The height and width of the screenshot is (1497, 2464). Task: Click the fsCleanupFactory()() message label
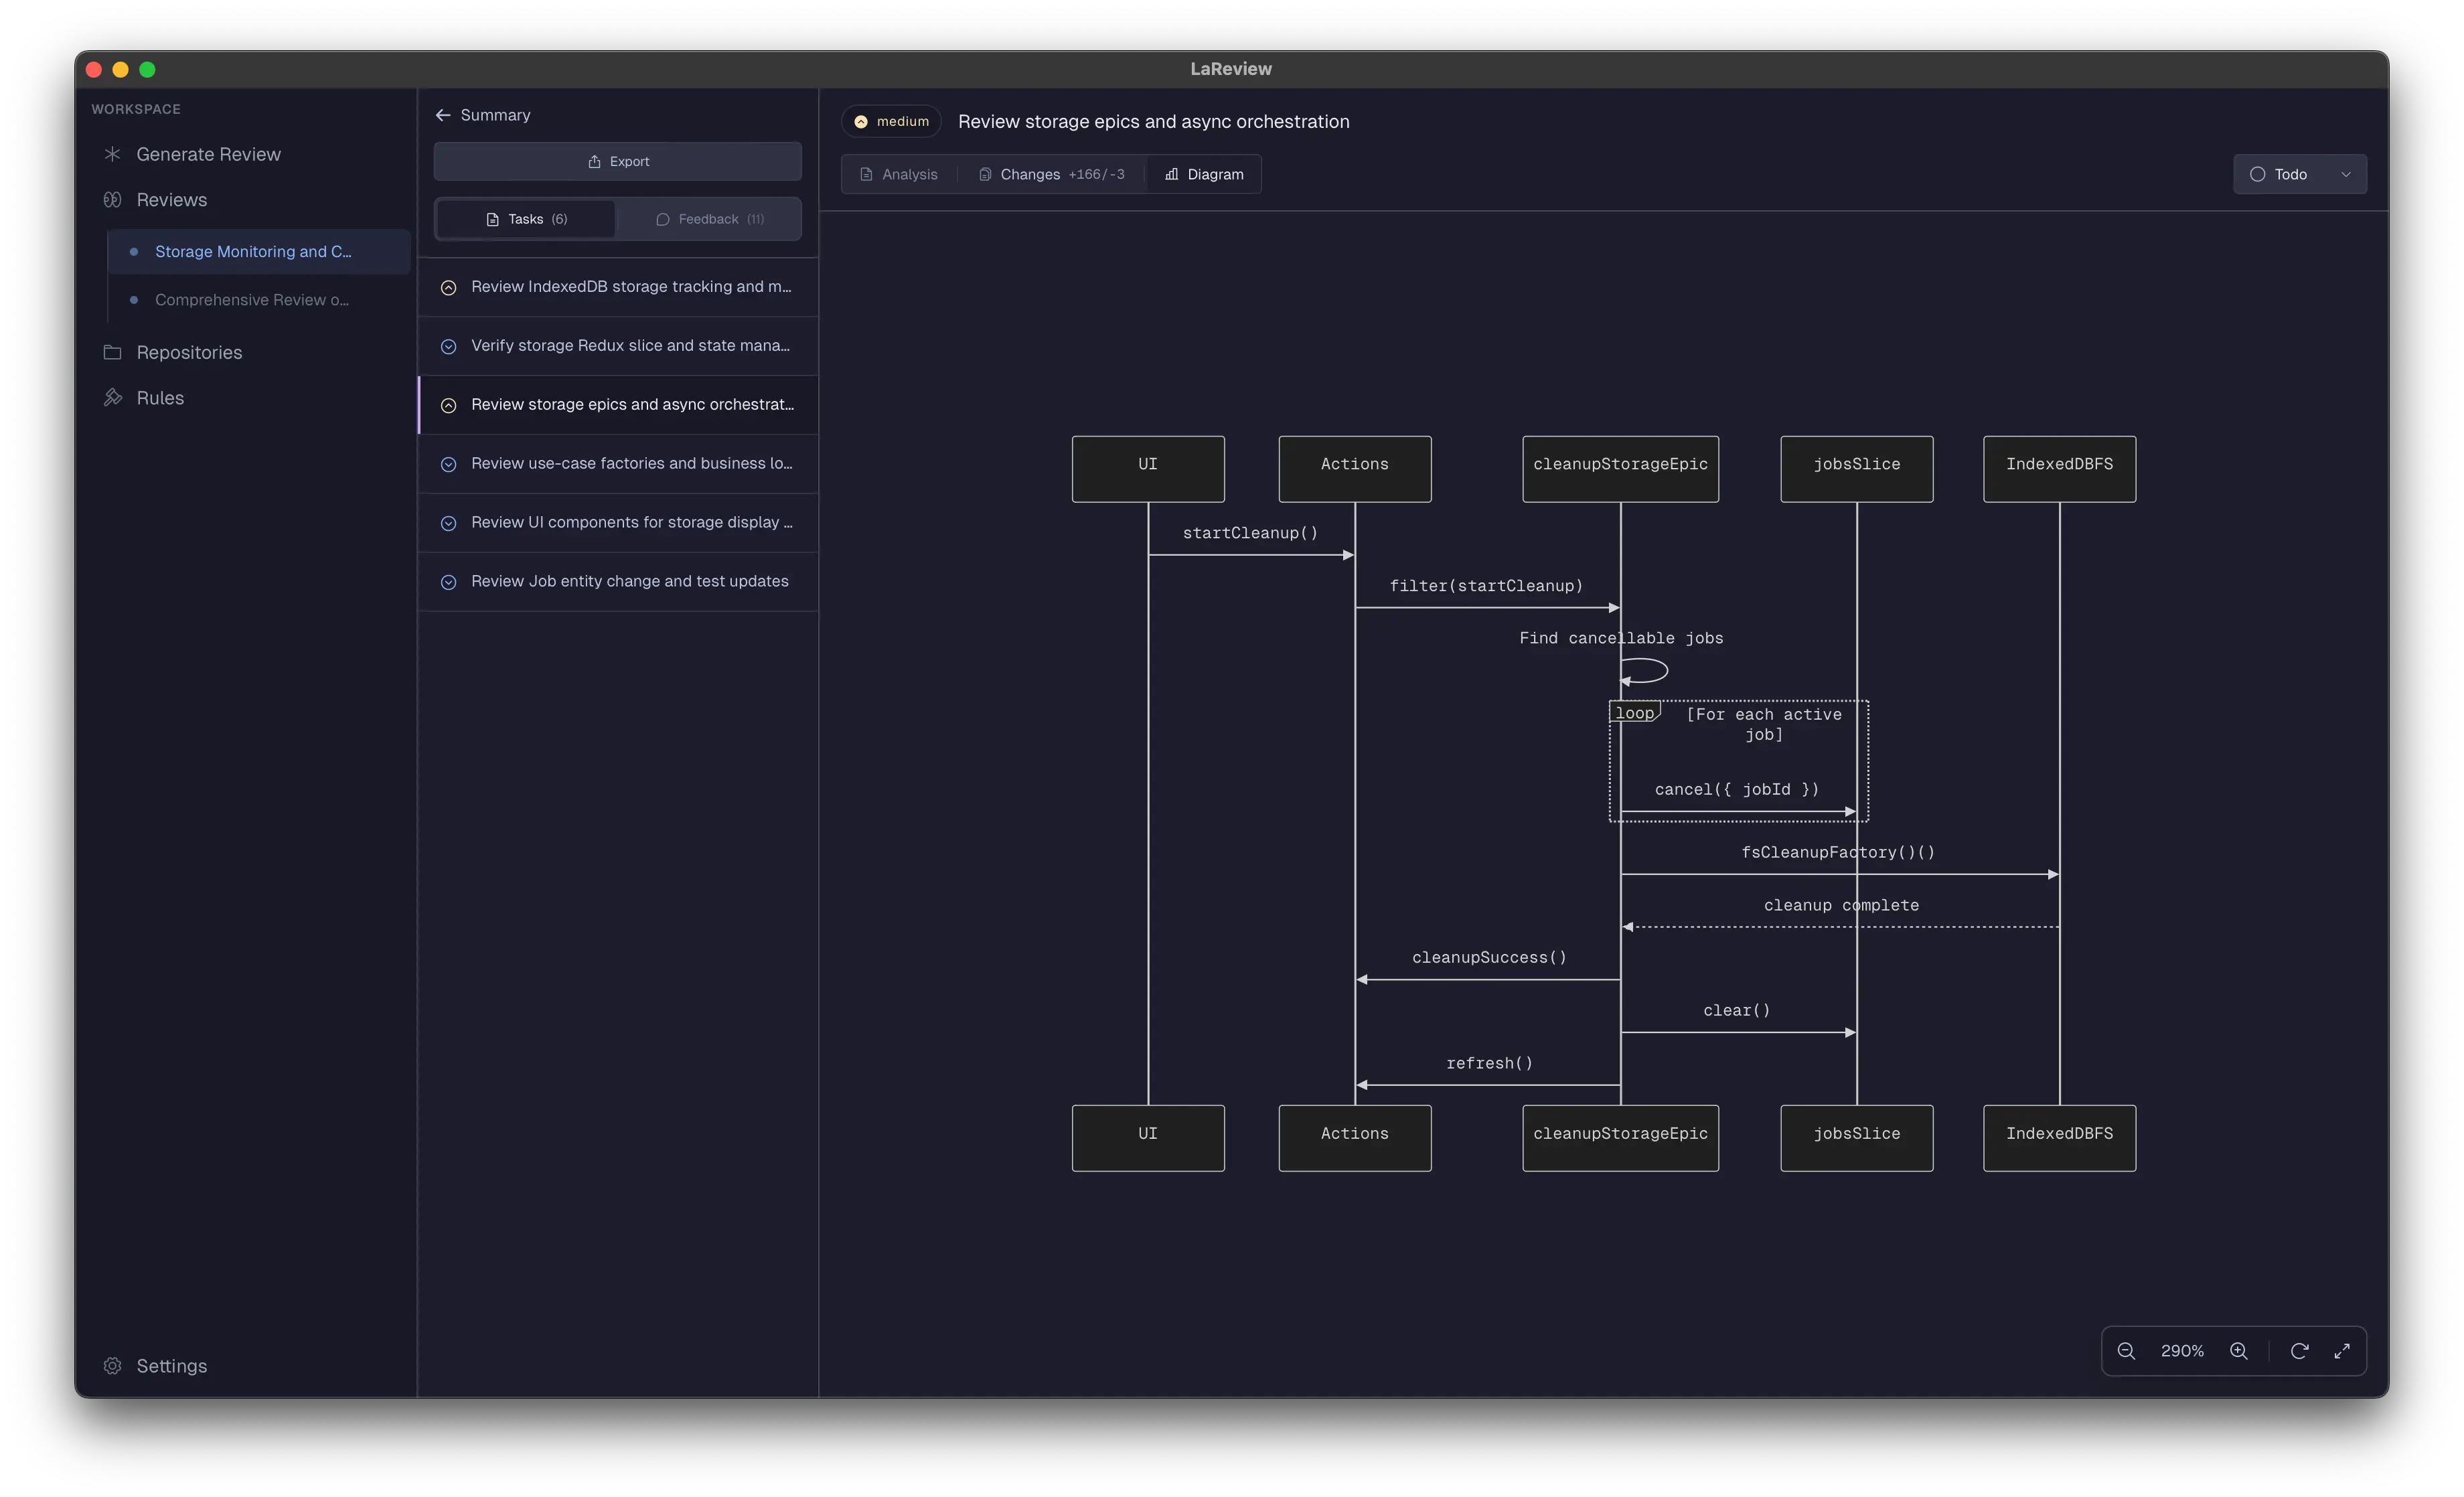click(x=1838, y=853)
